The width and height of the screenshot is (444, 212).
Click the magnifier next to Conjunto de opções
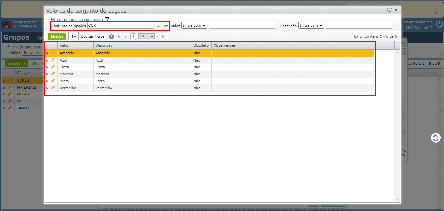click(157, 25)
